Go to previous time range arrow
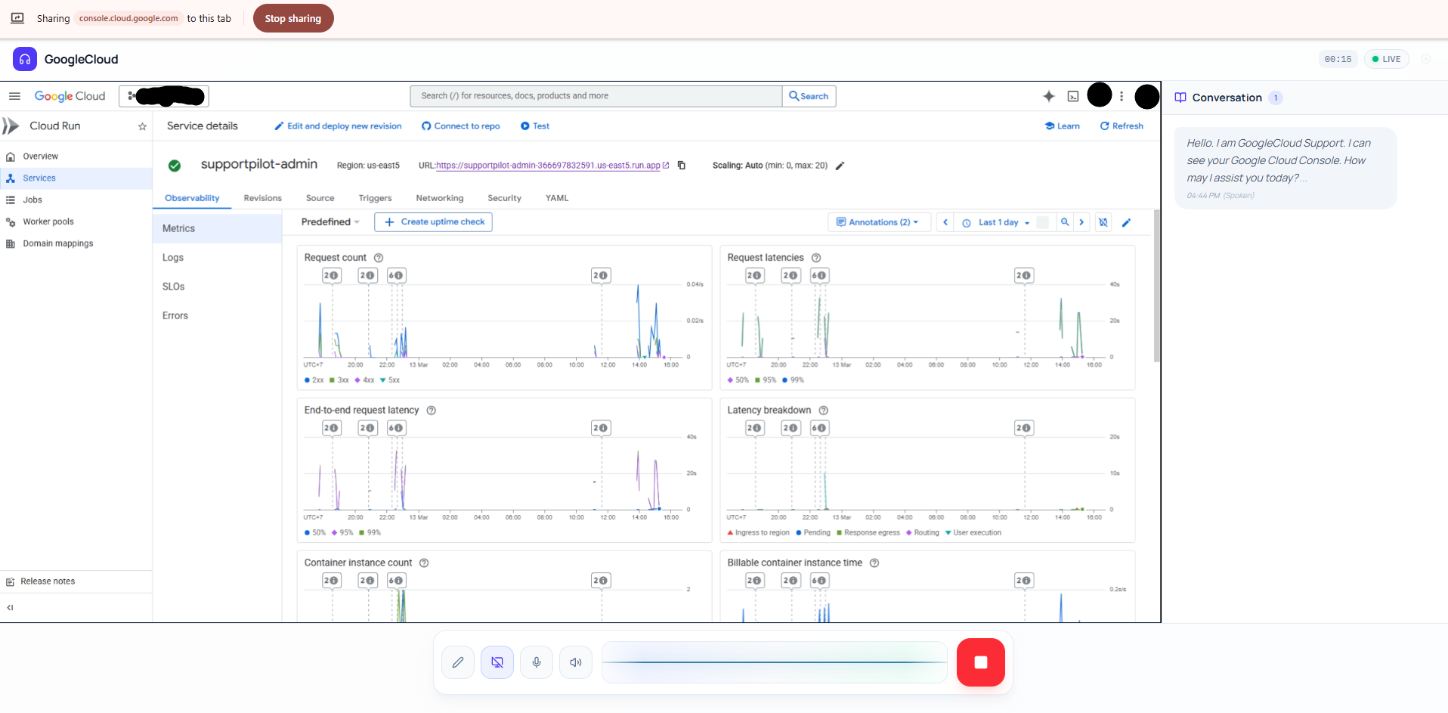The width and height of the screenshot is (1448, 713). (x=945, y=222)
